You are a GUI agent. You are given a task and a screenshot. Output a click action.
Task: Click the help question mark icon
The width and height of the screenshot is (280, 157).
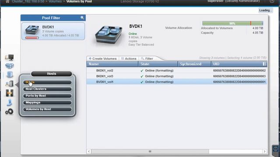[272, 1]
